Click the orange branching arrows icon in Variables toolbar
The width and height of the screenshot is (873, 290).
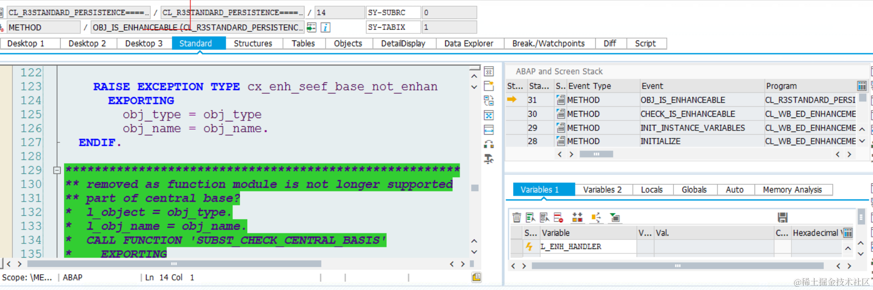pyautogui.click(x=596, y=218)
